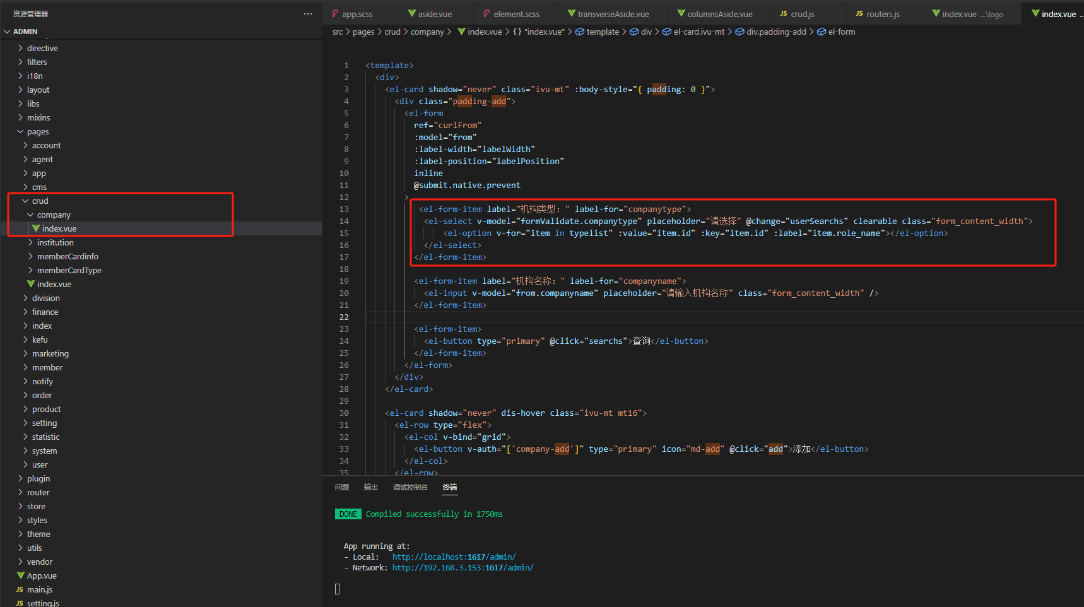Click the Sass icon on app.scss tab
Screen dimensions: 1084x607
point(336,13)
